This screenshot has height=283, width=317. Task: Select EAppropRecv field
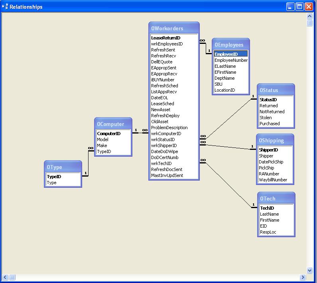174,74
